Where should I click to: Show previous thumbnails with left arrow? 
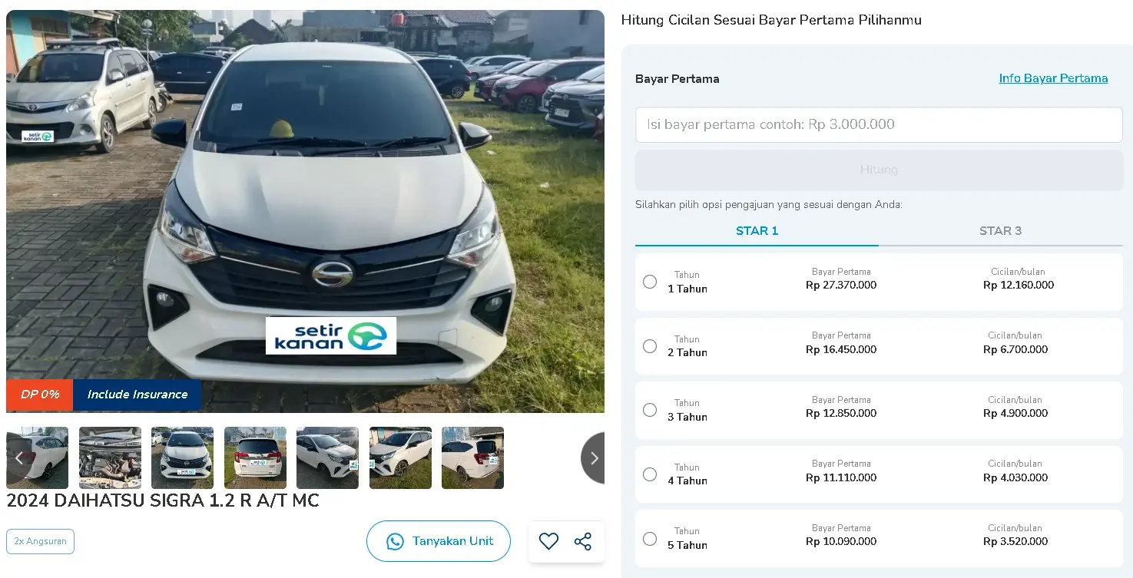pyautogui.click(x=19, y=458)
